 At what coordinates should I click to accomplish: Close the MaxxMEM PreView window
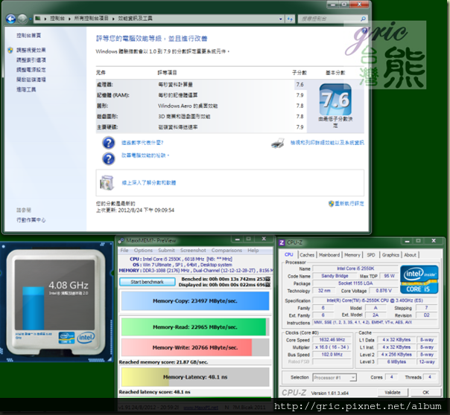click(264, 239)
